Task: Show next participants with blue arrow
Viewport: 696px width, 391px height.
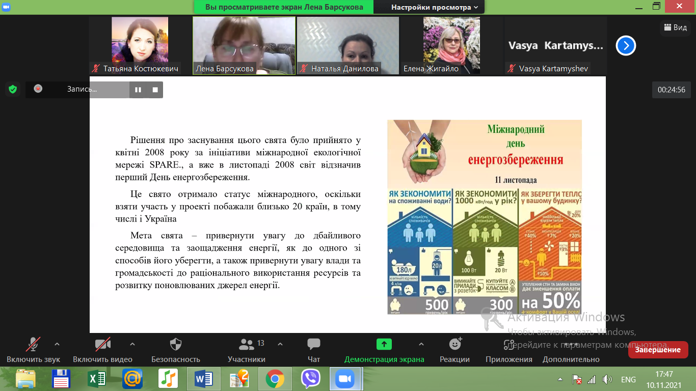Action: coord(626,46)
